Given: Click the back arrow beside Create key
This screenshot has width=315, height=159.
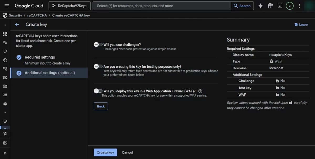Looking at the screenshot, I should pyautogui.click(x=17, y=24).
